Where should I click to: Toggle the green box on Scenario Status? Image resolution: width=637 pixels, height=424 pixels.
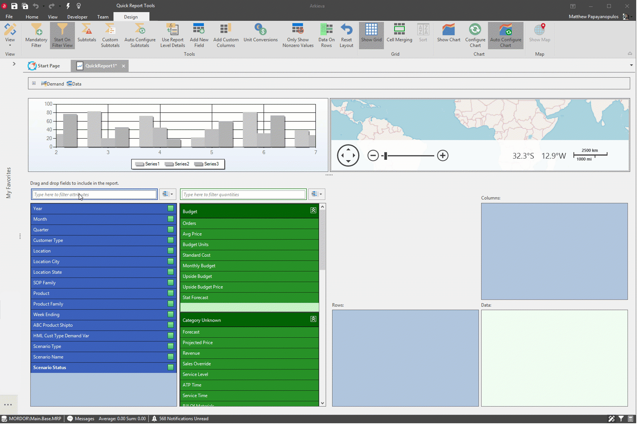[171, 367]
